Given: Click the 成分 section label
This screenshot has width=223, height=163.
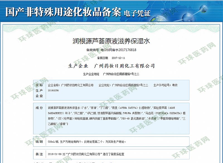Looking at the screenshot, I should tap(39, 108).
